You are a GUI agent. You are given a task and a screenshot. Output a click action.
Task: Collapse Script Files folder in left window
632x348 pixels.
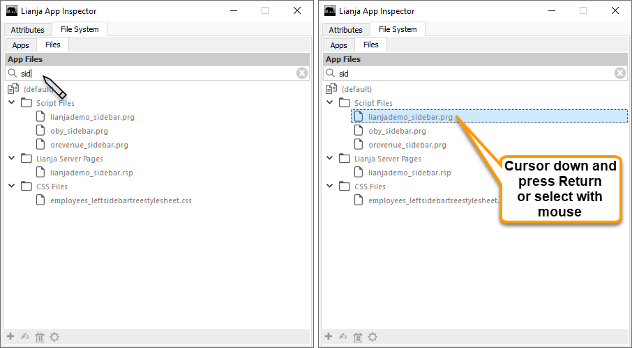pyautogui.click(x=12, y=103)
